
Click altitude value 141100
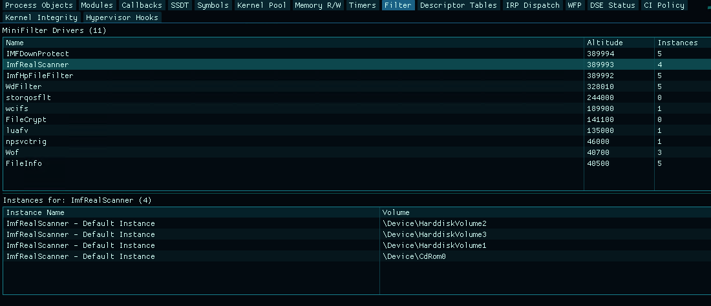(x=600, y=119)
